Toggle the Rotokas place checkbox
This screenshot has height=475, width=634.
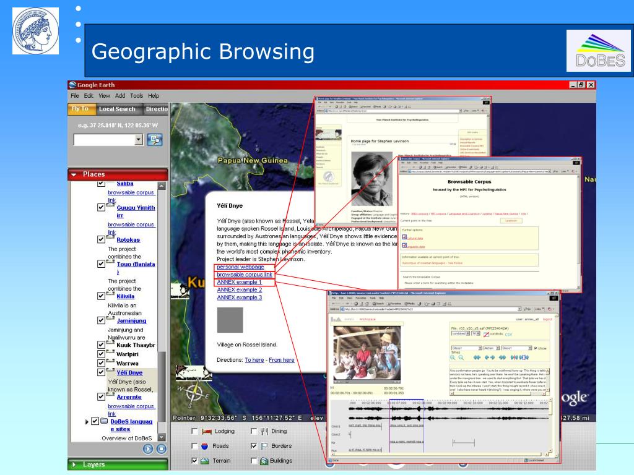[x=101, y=239]
